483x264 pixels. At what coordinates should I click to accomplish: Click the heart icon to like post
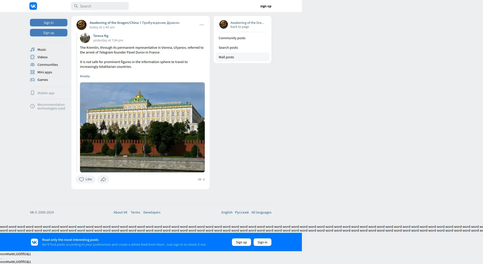click(x=82, y=179)
